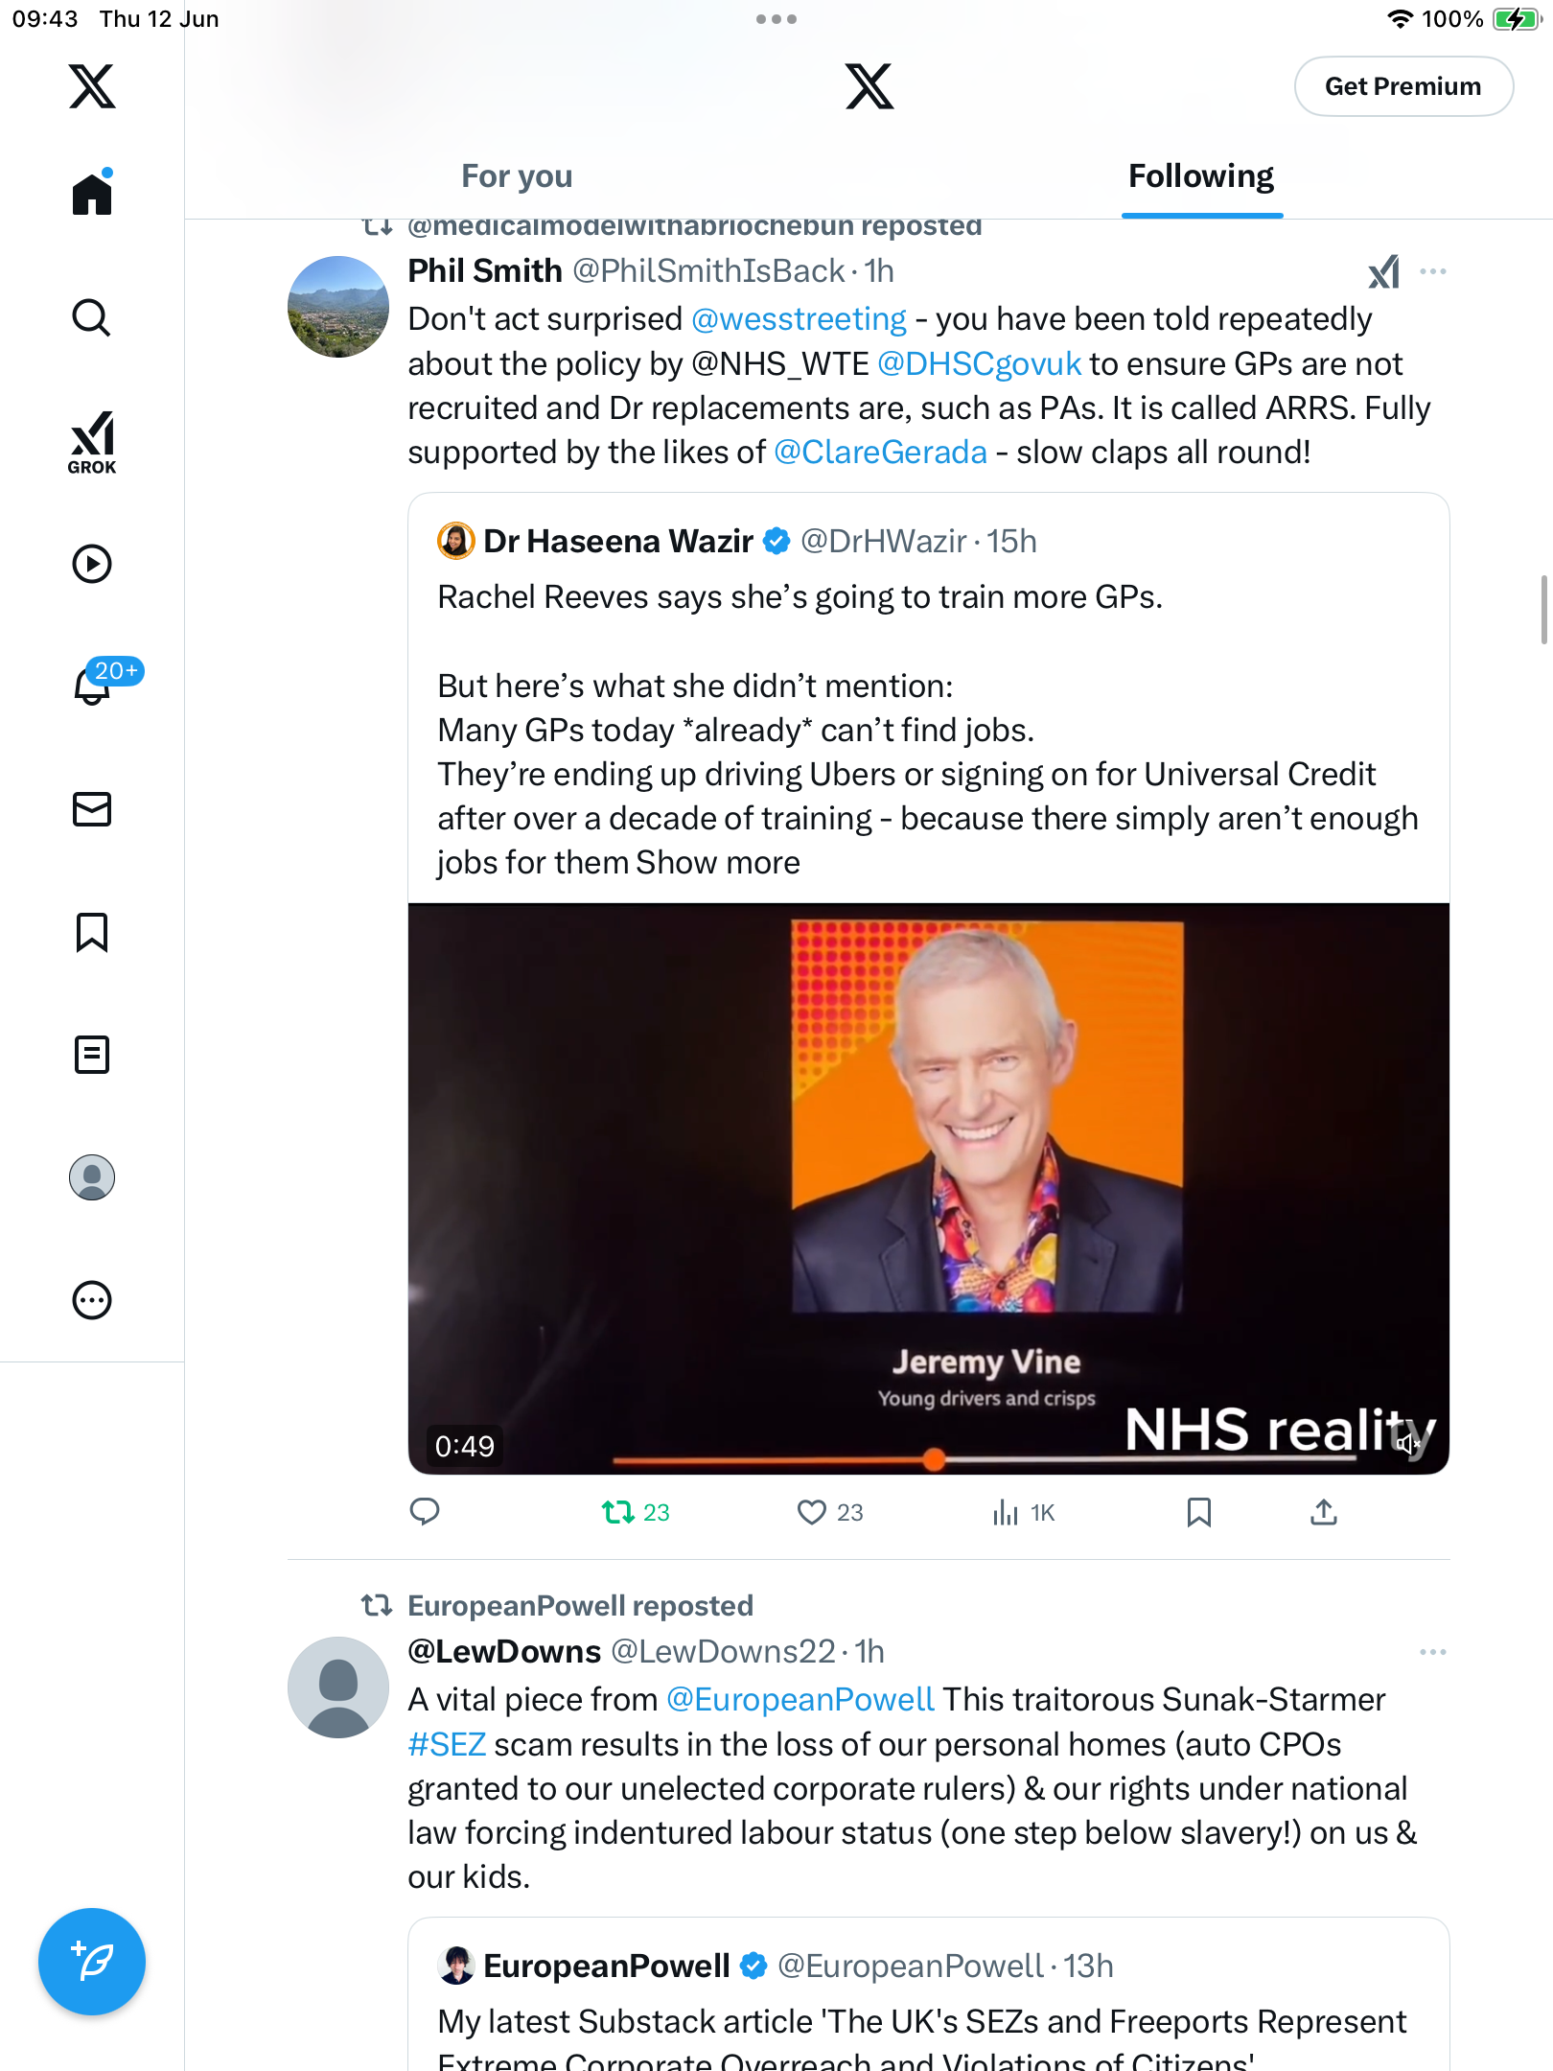Screen dimensions: 1553x2071
Task: Expand the sidebar More circle menu
Action: [92, 1300]
